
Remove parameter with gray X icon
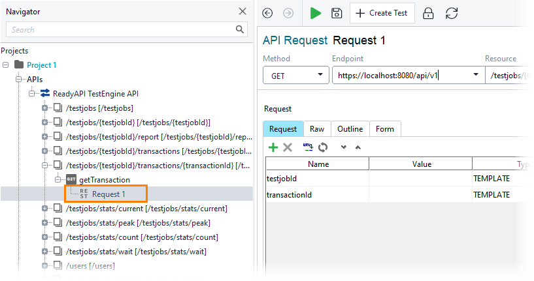coord(288,147)
